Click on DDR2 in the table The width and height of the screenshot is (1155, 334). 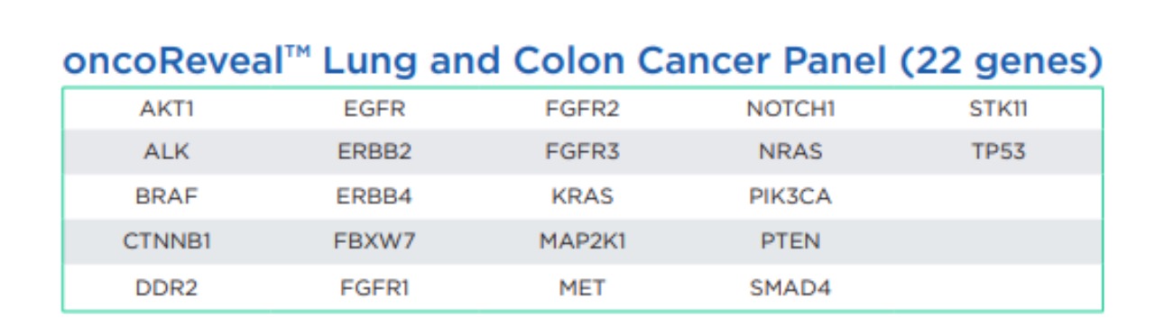(167, 288)
